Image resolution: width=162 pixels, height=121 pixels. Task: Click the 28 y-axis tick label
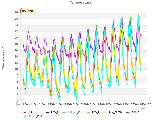pyautogui.click(x=16, y=13)
